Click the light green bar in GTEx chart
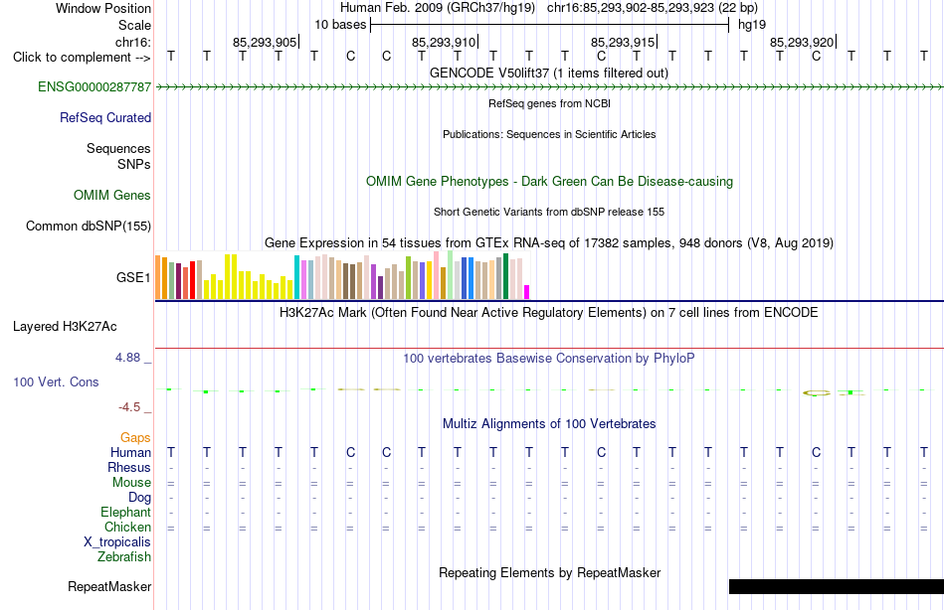This screenshot has height=610, width=945. pos(451,275)
